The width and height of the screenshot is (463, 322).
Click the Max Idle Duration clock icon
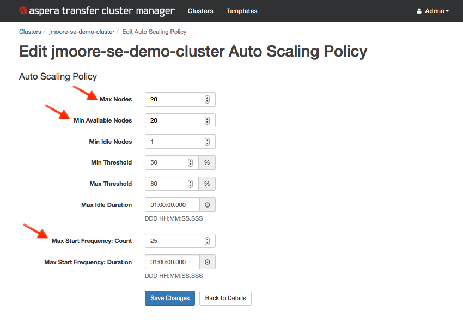(x=208, y=205)
